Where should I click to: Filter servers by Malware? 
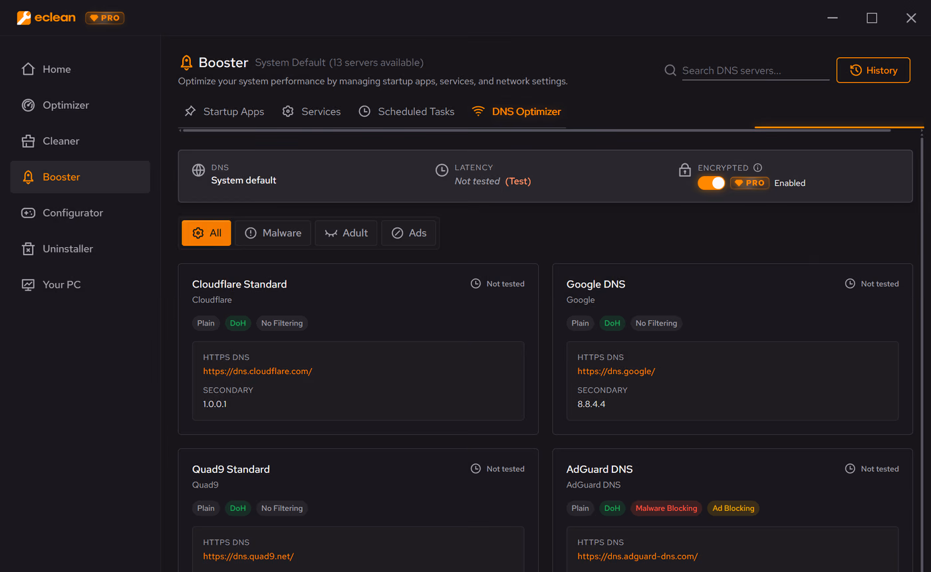click(x=273, y=233)
